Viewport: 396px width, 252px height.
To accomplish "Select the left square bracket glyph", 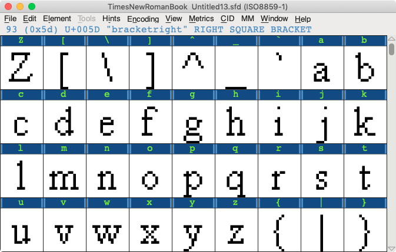I will 65,68.
